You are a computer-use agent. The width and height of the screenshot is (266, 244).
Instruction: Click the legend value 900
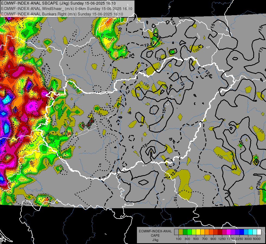[213, 239]
